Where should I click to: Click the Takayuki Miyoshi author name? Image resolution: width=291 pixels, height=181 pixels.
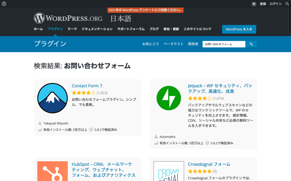56,123
